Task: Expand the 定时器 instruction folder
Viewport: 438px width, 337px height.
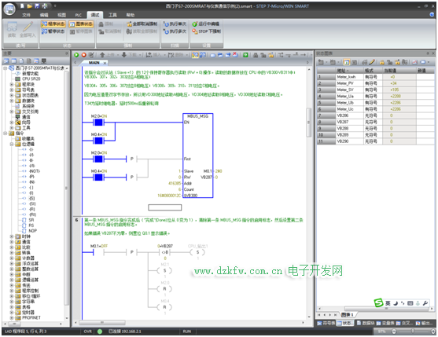Action: point(12,313)
